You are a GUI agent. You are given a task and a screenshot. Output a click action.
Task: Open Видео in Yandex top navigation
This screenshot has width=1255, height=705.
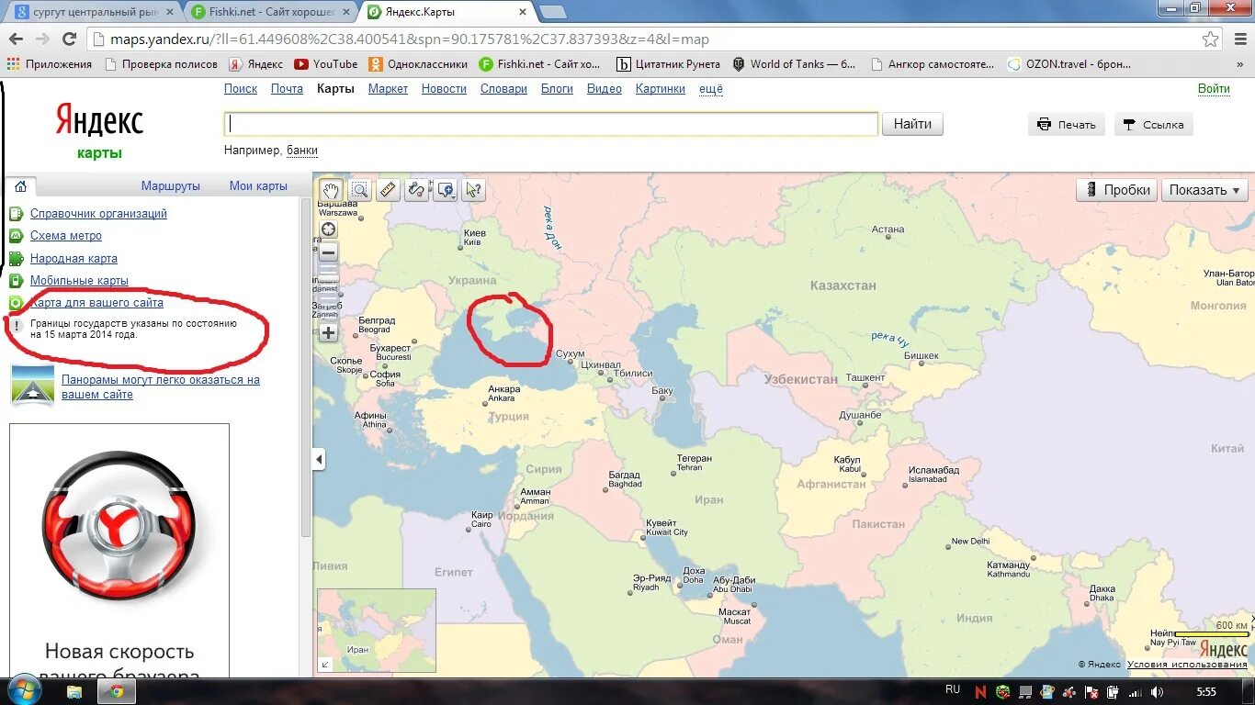[605, 89]
